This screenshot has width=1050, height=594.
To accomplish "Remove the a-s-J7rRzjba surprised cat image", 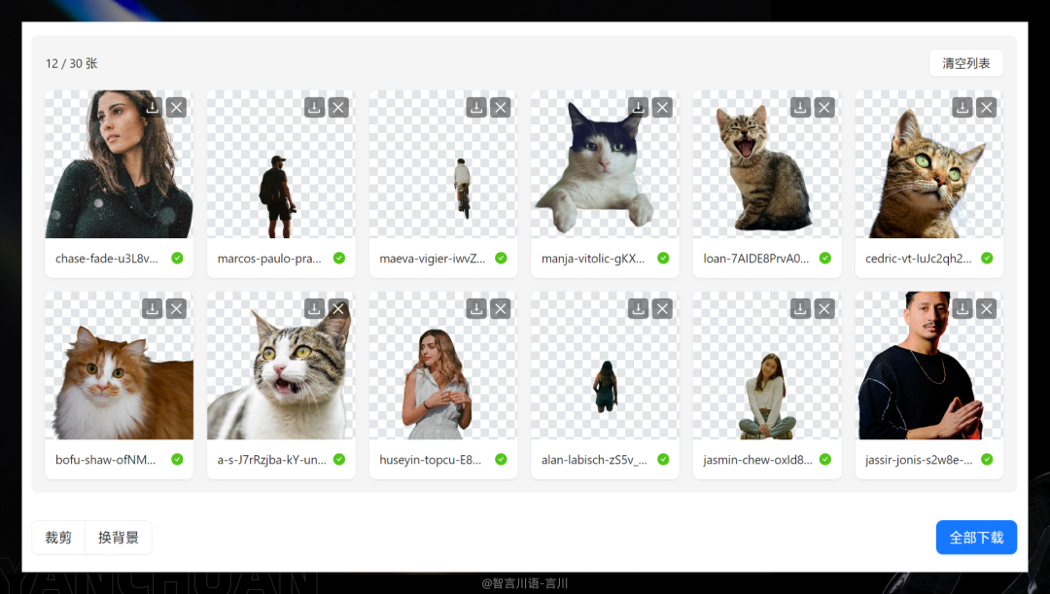I will point(338,308).
